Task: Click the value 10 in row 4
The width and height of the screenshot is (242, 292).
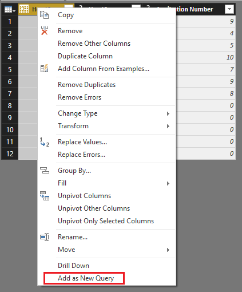Action: (x=230, y=57)
